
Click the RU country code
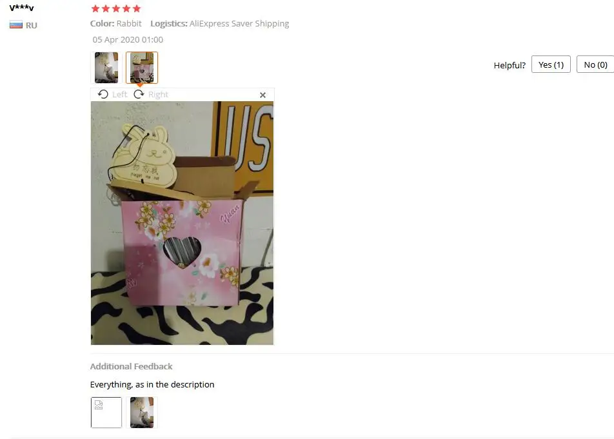click(x=32, y=25)
